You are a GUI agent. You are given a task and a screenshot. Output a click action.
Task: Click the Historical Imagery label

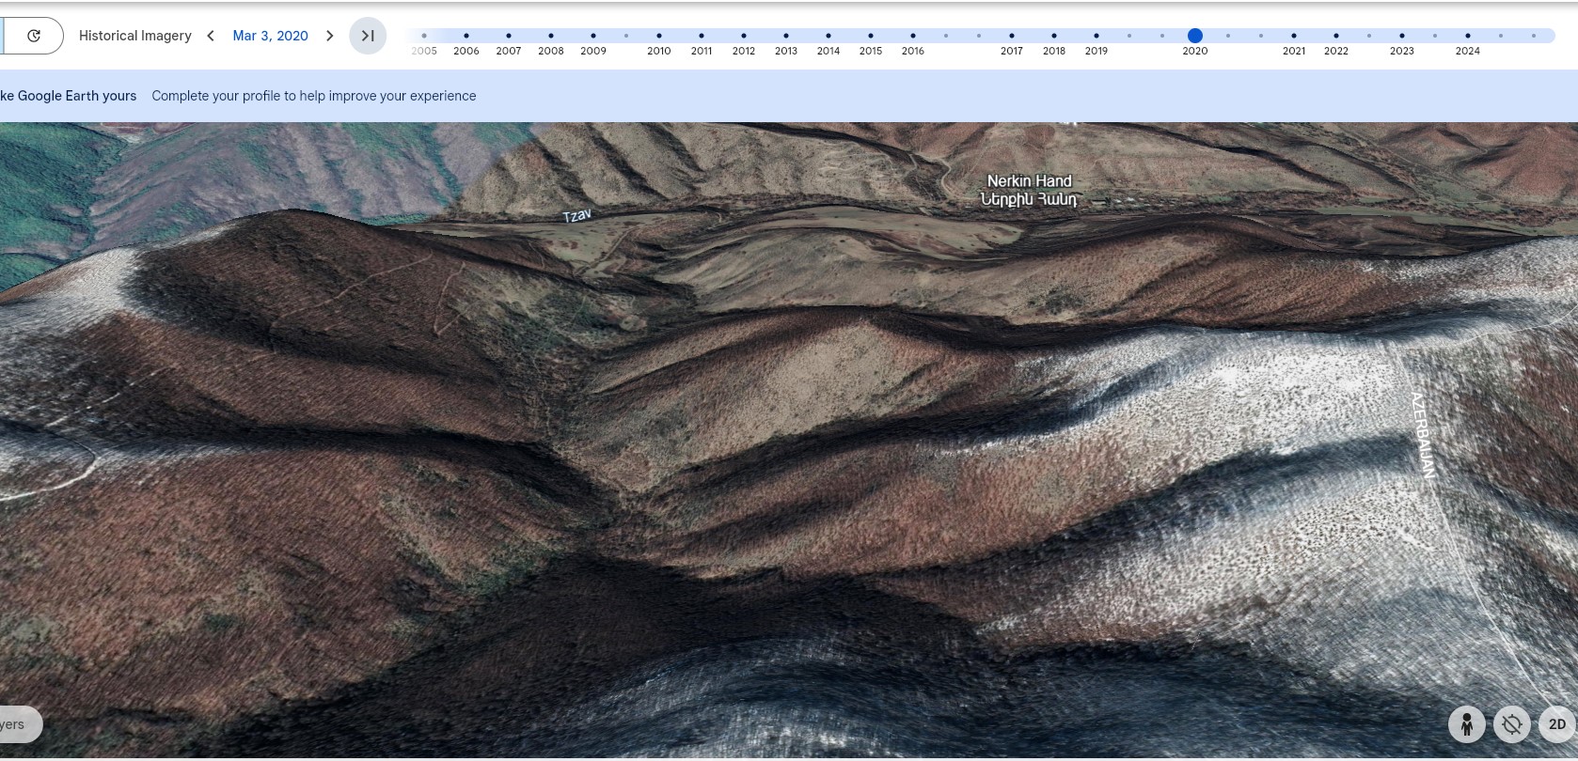click(x=134, y=36)
